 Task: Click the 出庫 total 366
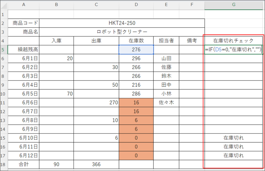tap(96, 165)
